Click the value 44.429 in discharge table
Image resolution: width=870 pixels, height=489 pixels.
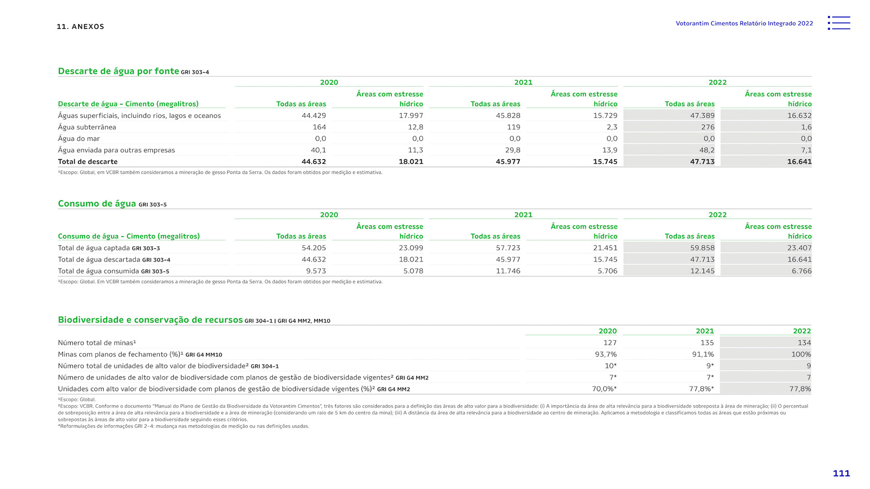pos(314,116)
